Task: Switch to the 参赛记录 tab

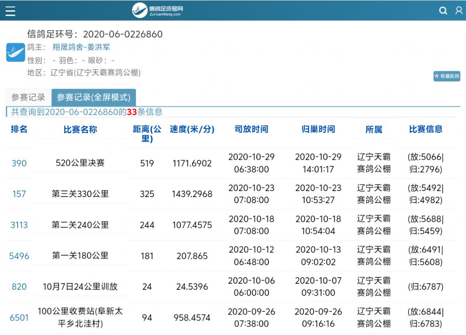Action: tap(28, 97)
